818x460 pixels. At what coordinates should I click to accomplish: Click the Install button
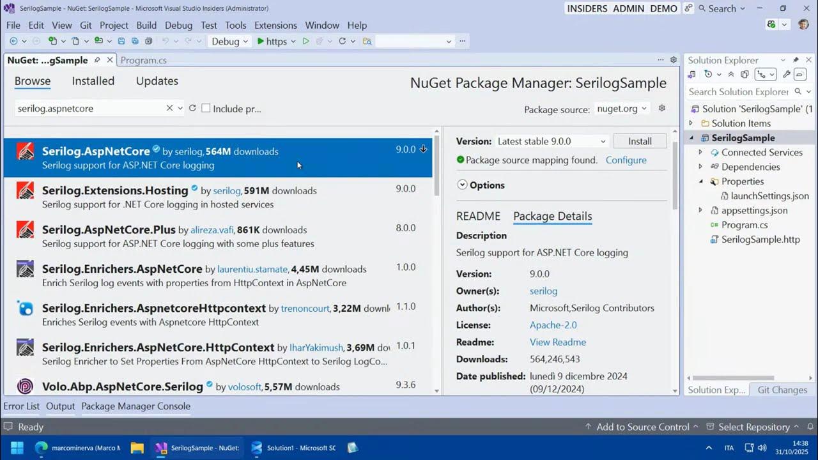coord(640,141)
